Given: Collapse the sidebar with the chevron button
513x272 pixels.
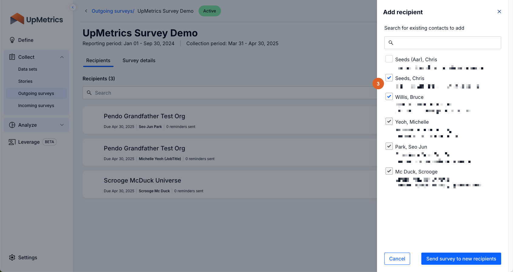Looking at the screenshot, I should click(73, 7).
